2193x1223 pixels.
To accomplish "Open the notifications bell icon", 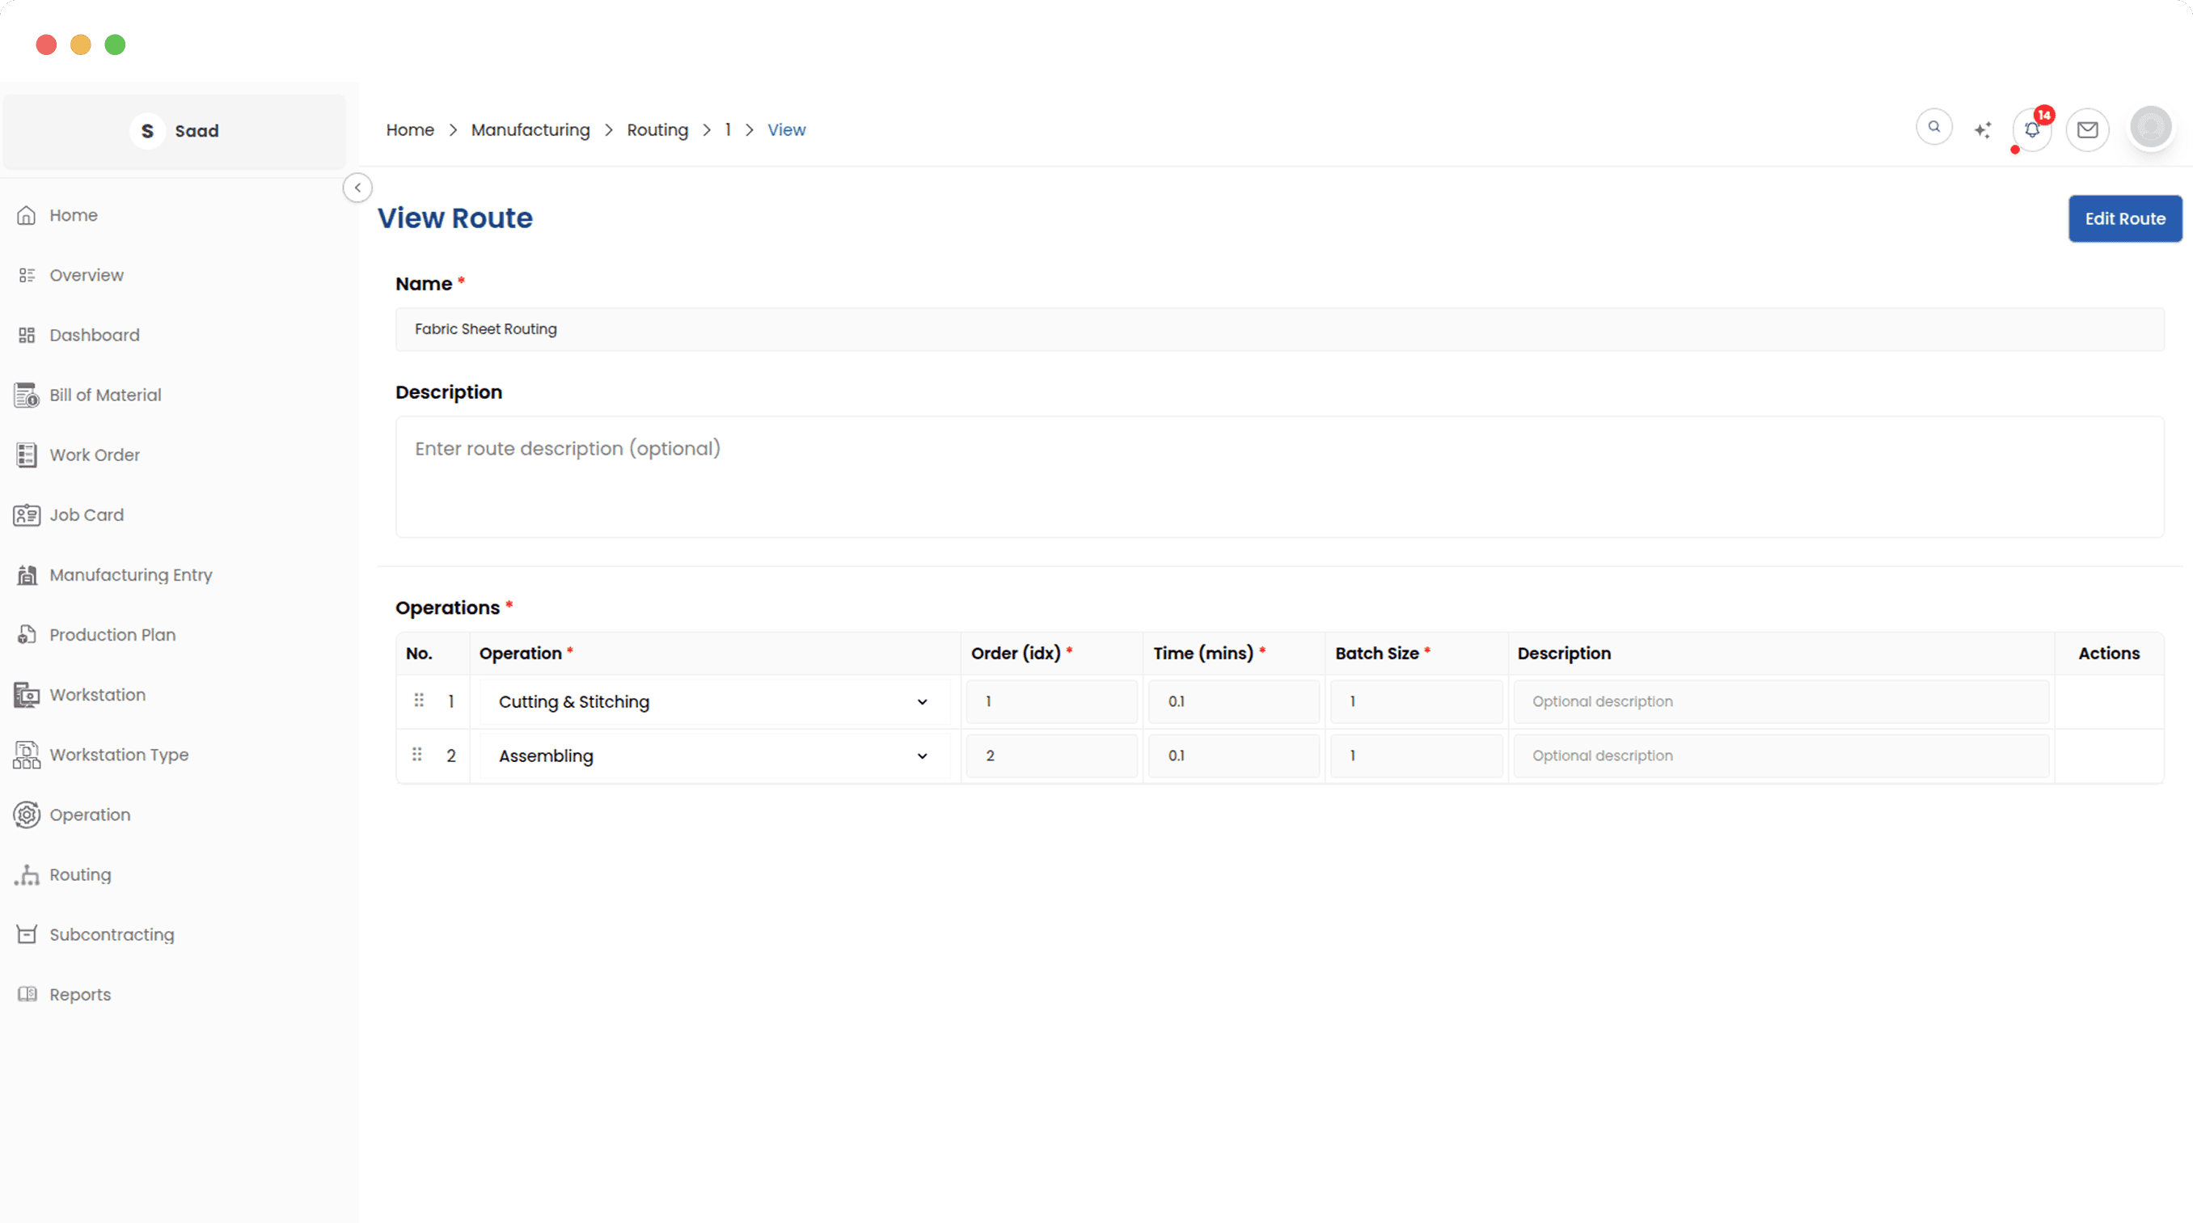I will pos(2031,130).
